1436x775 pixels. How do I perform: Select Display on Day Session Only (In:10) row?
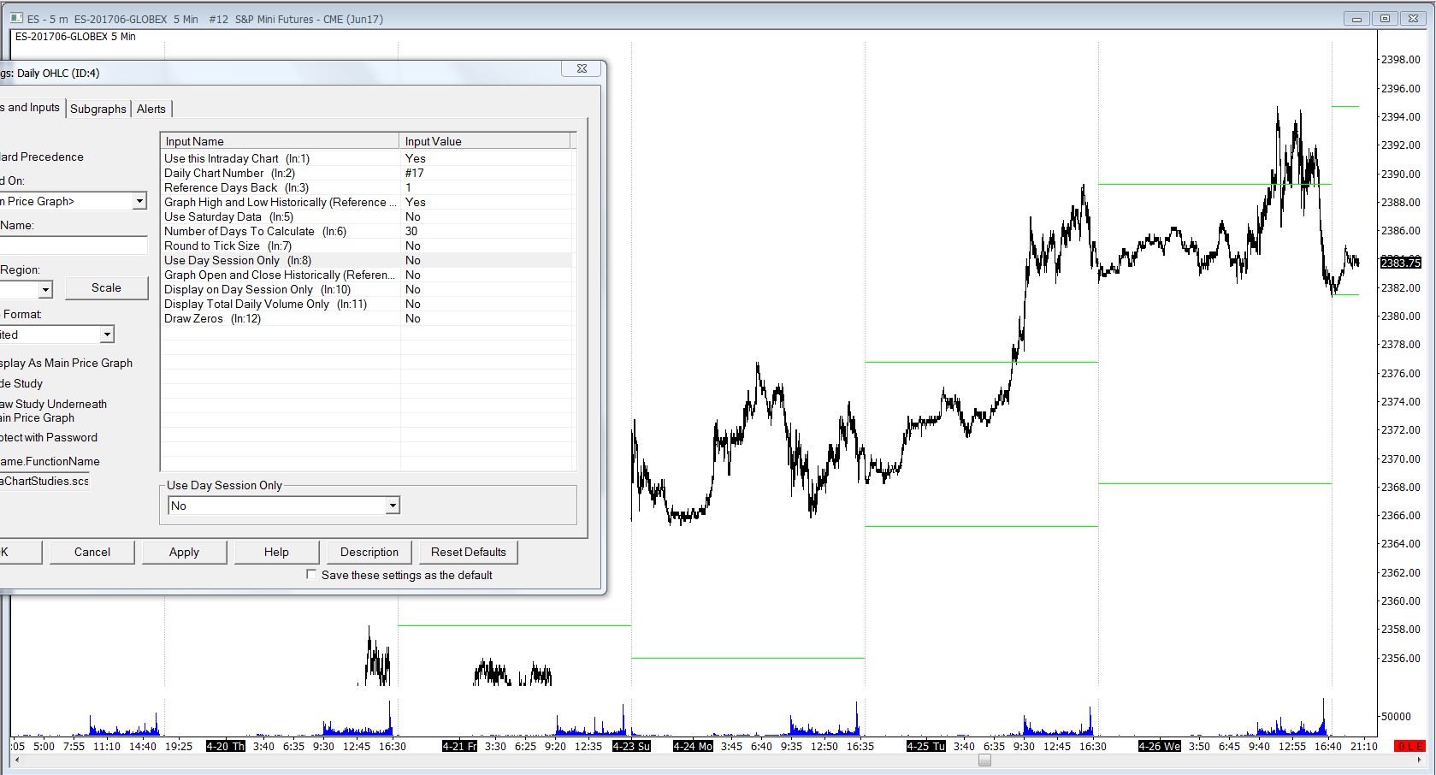point(367,289)
